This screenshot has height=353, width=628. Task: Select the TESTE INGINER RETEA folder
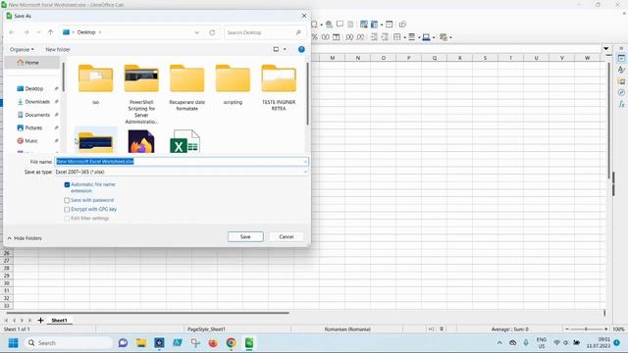coord(279,87)
